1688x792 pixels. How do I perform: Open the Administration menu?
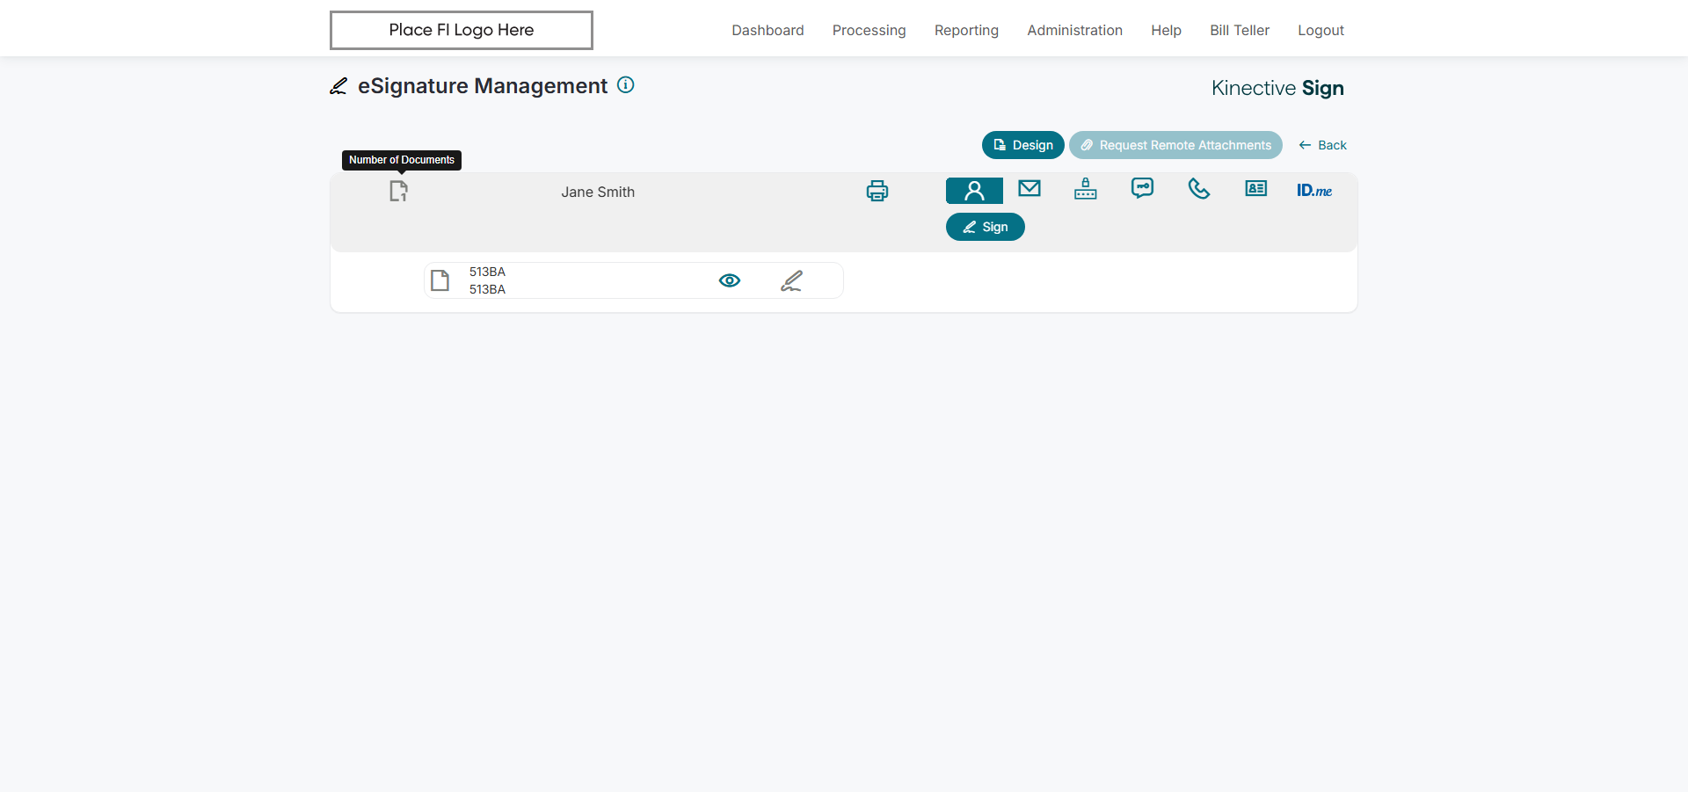click(1074, 30)
